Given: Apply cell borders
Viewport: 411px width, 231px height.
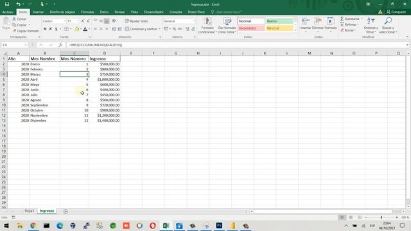Looking at the screenshot, I should pos(67,29).
